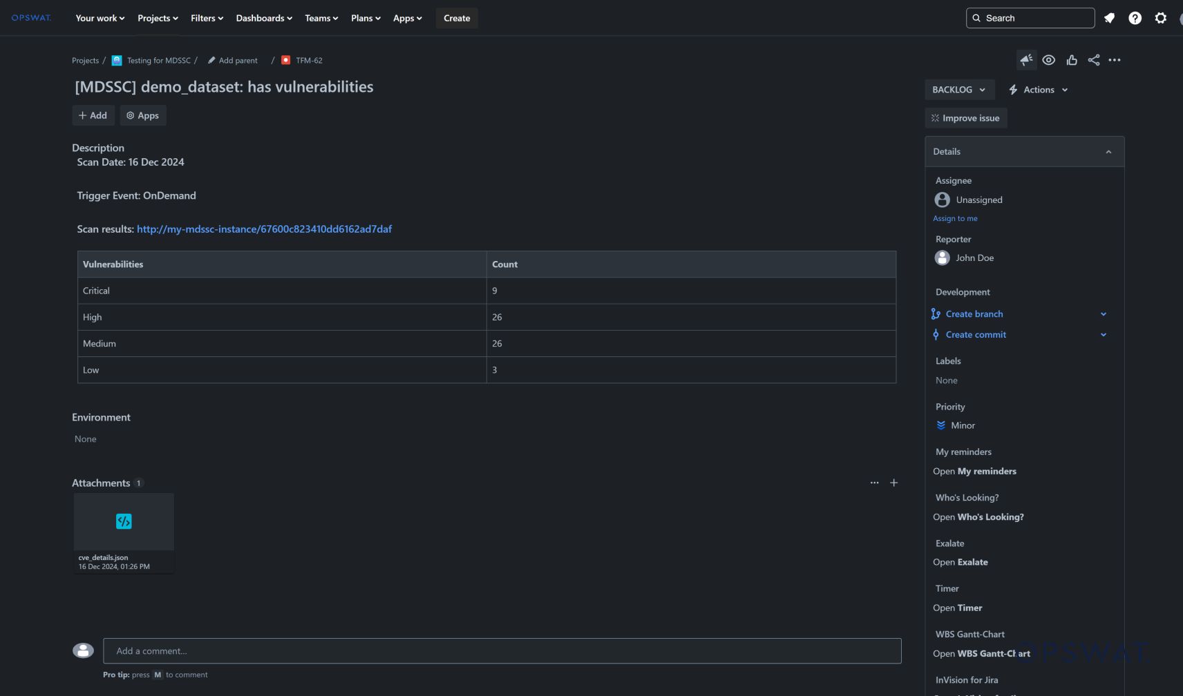Open the Projects menu
Image resolution: width=1183 pixels, height=696 pixels.
[158, 18]
